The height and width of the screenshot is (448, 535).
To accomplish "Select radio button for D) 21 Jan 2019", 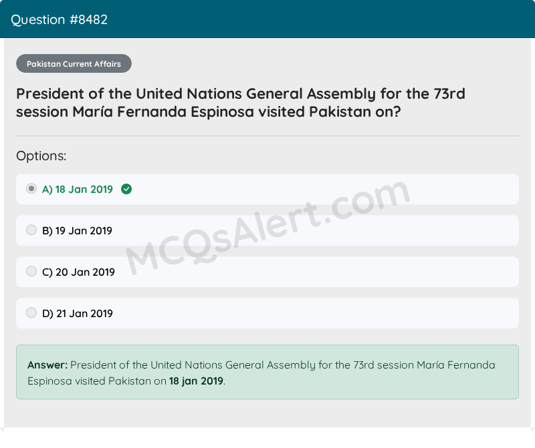I will [31, 312].
